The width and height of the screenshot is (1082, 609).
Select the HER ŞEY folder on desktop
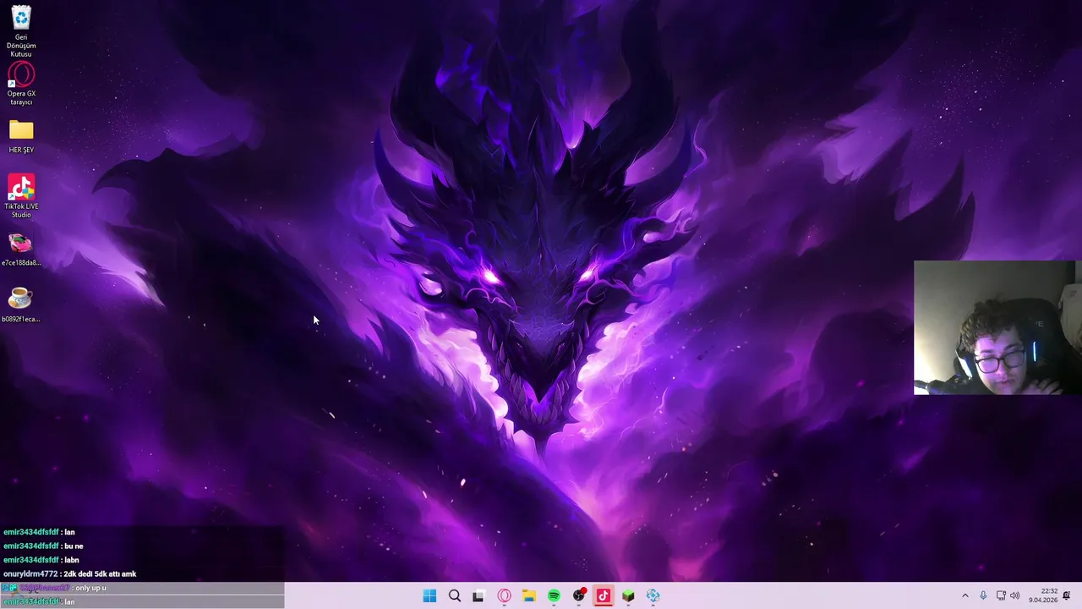21,136
